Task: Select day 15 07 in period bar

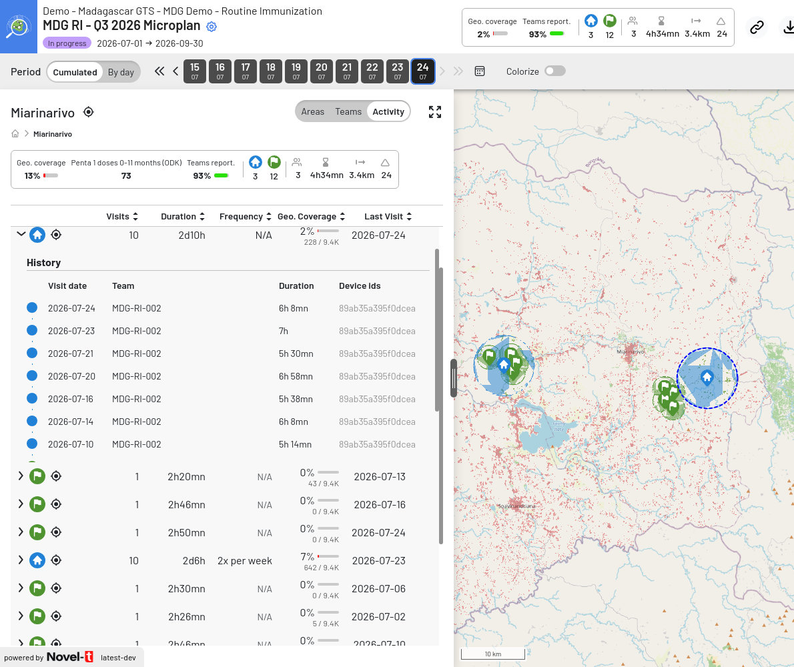Action: click(x=194, y=71)
